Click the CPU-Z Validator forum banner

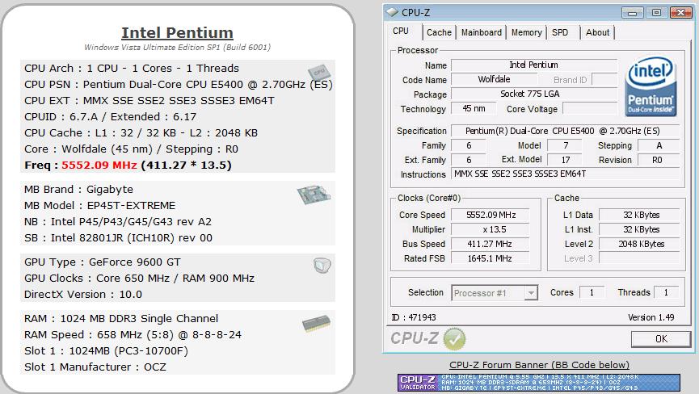[x=539, y=383]
